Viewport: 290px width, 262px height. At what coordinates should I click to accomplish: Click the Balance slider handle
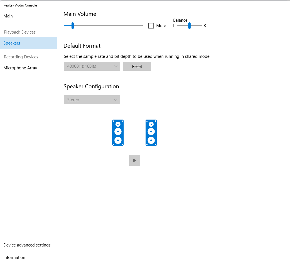click(189, 26)
